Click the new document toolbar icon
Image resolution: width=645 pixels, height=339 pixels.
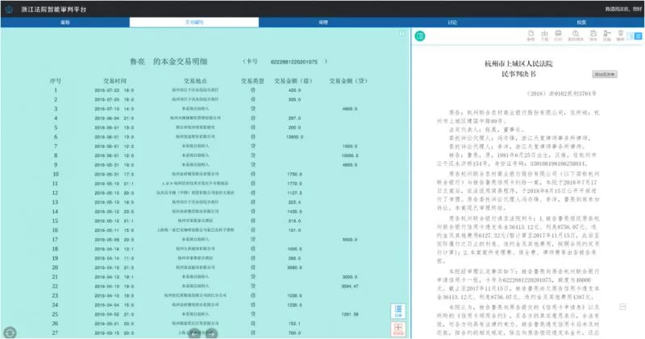point(531,35)
